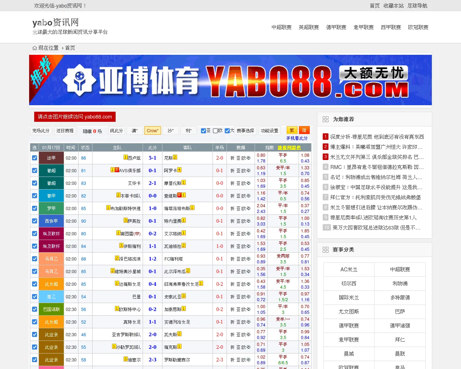Click the 收藏本站 link at top right
The width and height of the screenshot is (461, 369).
[x=394, y=6]
